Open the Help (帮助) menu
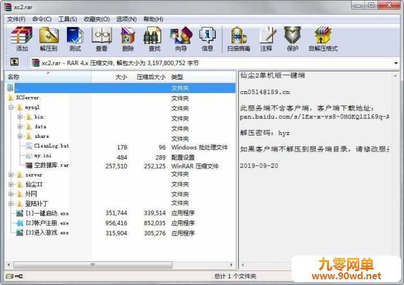Image resolution: width=404 pixels, height=285 pixels. pyautogui.click(x=154, y=19)
